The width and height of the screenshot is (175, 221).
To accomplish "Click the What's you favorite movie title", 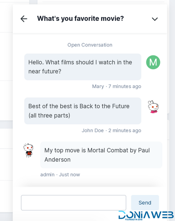I will point(80,19).
